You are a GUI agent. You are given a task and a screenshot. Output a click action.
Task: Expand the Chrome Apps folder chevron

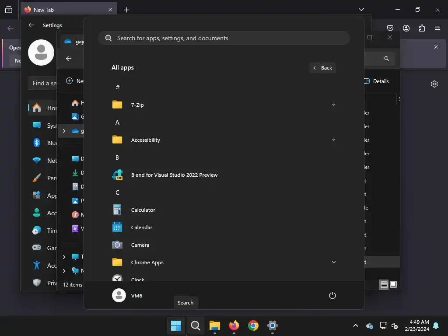click(333, 262)
